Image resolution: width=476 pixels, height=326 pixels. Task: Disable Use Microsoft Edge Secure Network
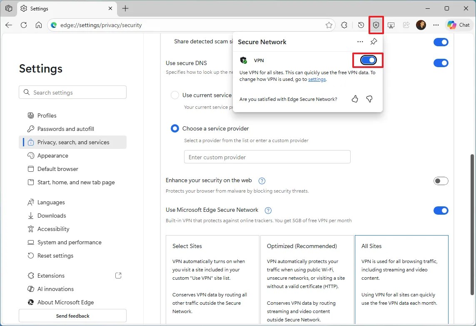[x=441, y=211]
